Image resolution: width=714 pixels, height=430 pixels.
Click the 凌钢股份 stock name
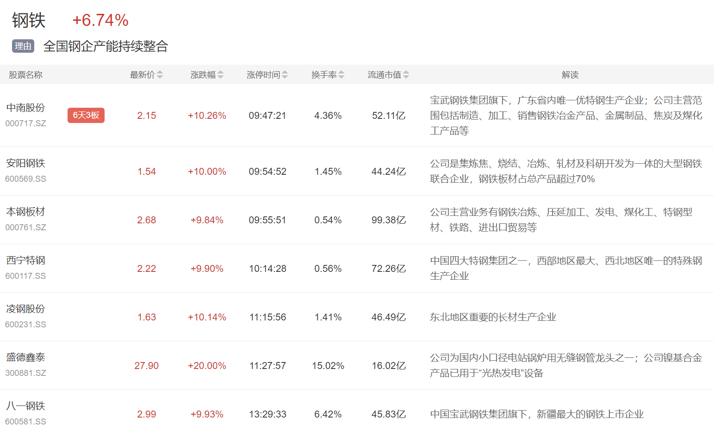(x=25, y=309)
